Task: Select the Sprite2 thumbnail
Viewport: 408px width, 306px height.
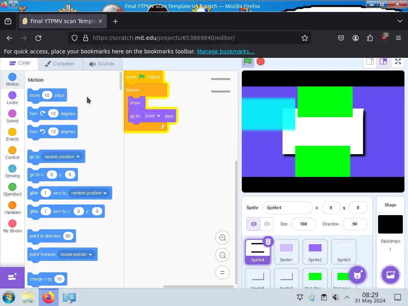Action: pyautogui.click(x=315, y=252)
